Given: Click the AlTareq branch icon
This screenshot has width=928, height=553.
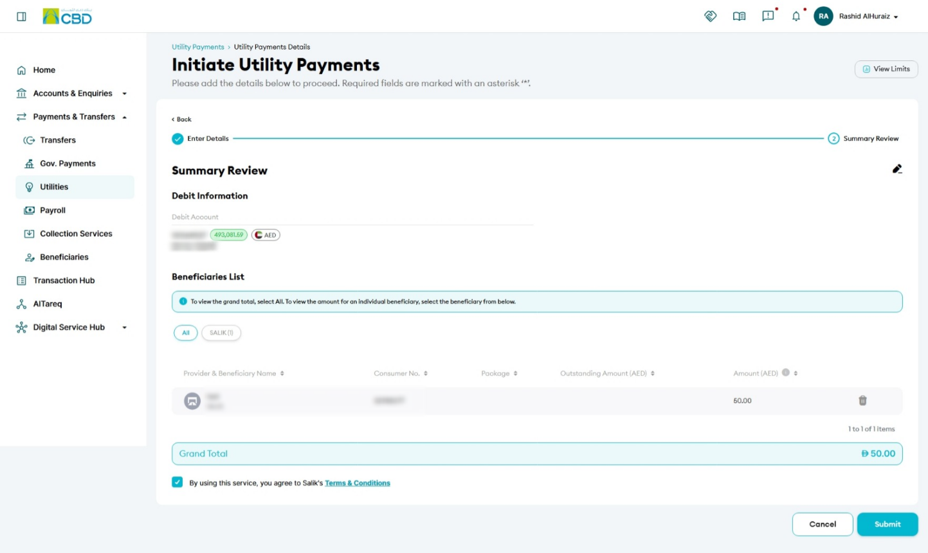Looking at the screenshot, I should (21, 304).
